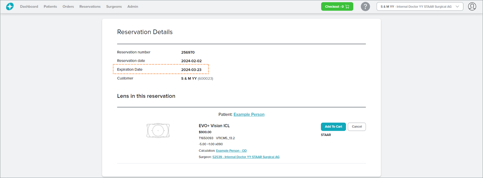Click the lens diagram image

[158, 130]
